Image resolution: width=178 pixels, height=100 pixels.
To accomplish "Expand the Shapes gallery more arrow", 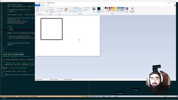I will click(x=83, y=12).
